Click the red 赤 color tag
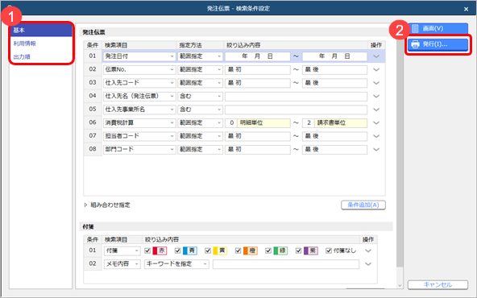The height and width of the screenshot is (298, 477). pos(160,250)
